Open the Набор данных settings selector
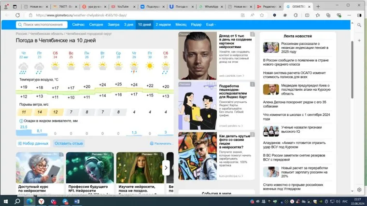367x206 pixels. point(33,143)
